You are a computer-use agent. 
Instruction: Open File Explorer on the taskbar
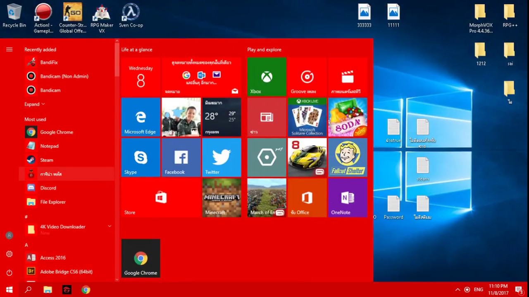coord(48,290)
